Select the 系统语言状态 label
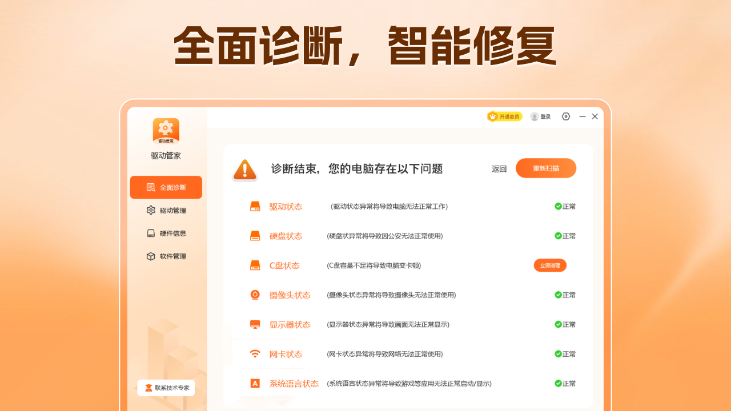 (294, 384)
